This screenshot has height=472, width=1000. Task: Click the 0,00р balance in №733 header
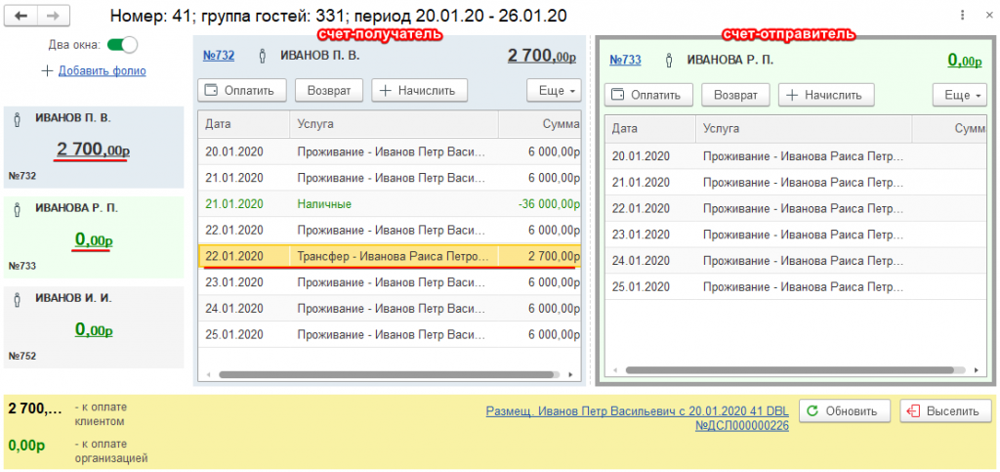964,60
